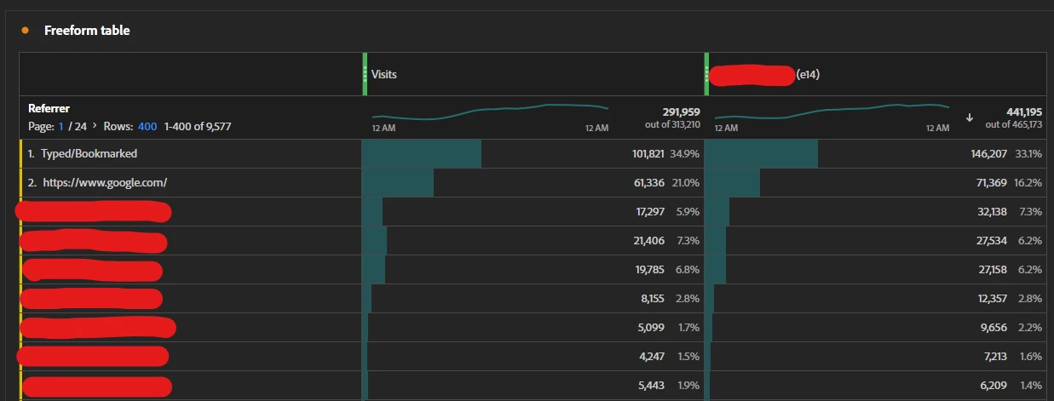Viewport: 1054px width, 401px height.
Task: Click the orange dot beside Freeform table
Action: pyautogui.click(x=25, y=31)
